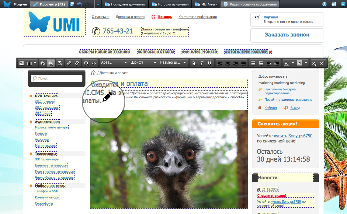Open background color picker arrow
This screenshot has height=214, width=347.
pos(306,63)
